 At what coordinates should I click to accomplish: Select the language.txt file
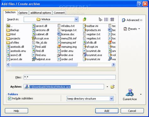67,30
